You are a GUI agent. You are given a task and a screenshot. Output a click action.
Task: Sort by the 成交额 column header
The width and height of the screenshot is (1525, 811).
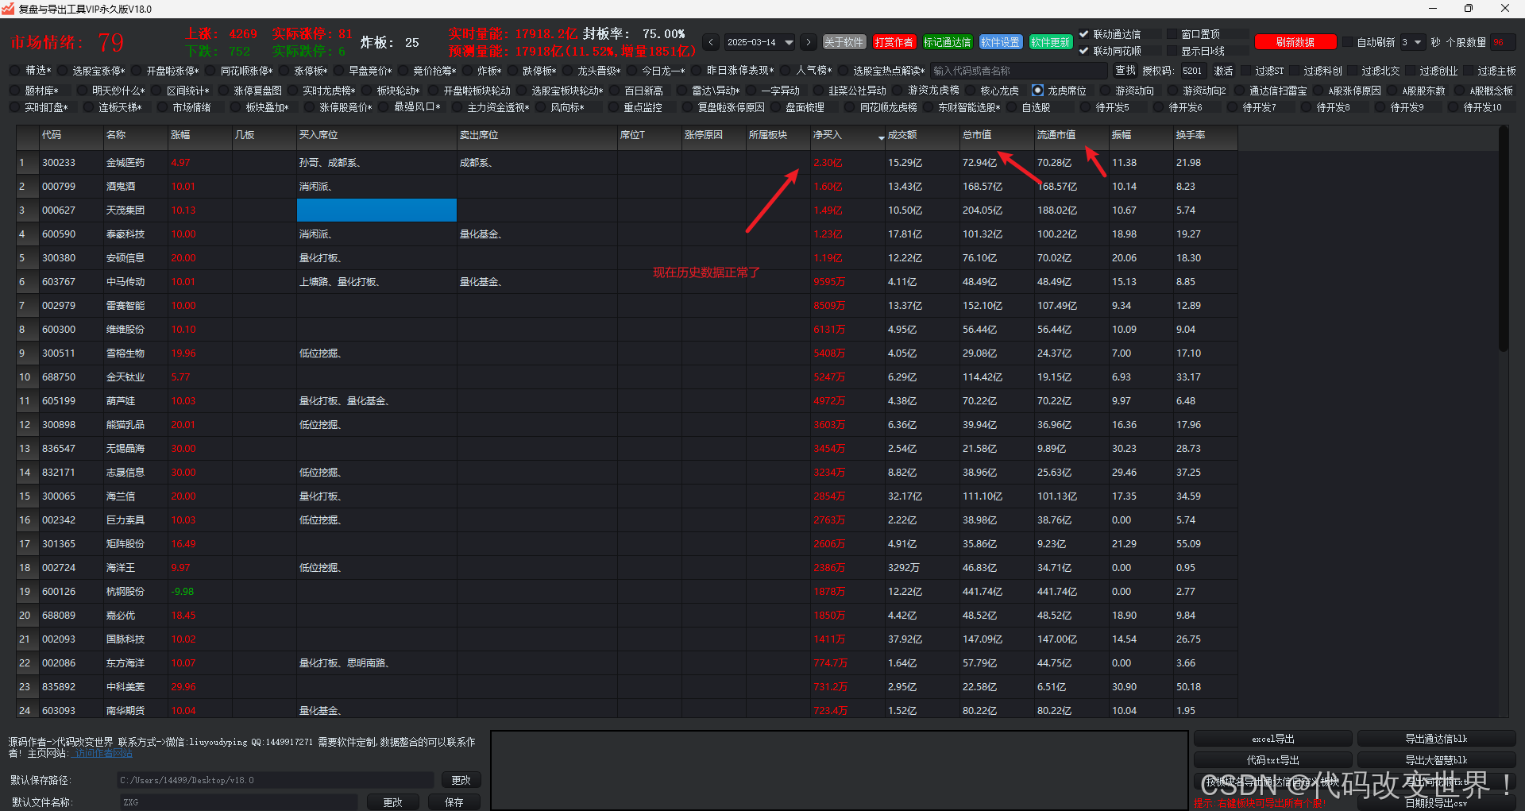pyautogui.click(x=922, y=135)
